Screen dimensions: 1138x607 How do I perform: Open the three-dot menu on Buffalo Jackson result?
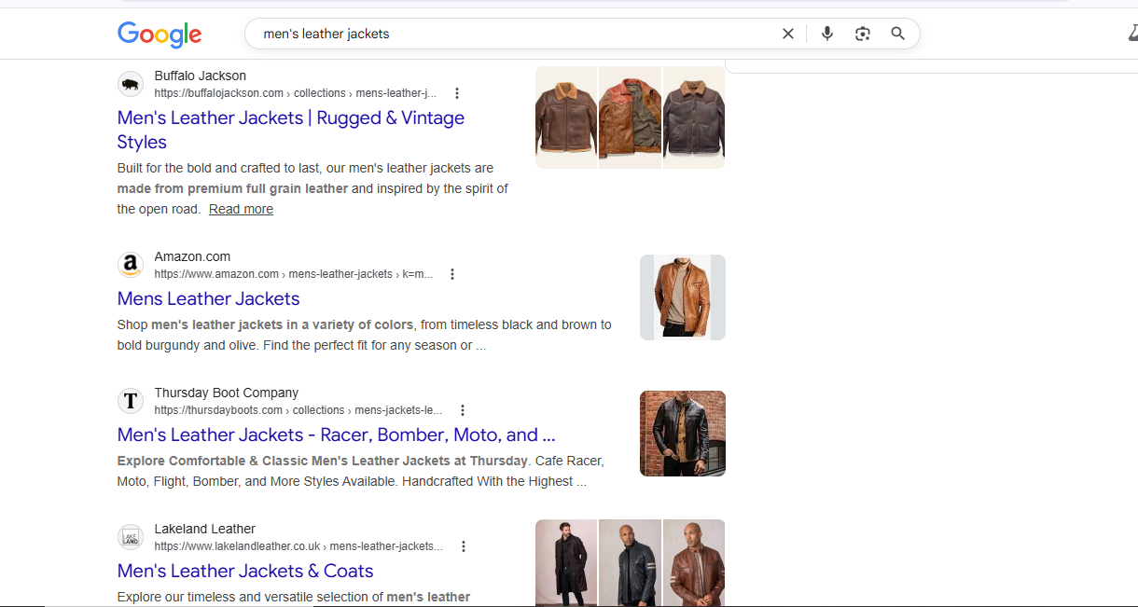tap(457, 93)
